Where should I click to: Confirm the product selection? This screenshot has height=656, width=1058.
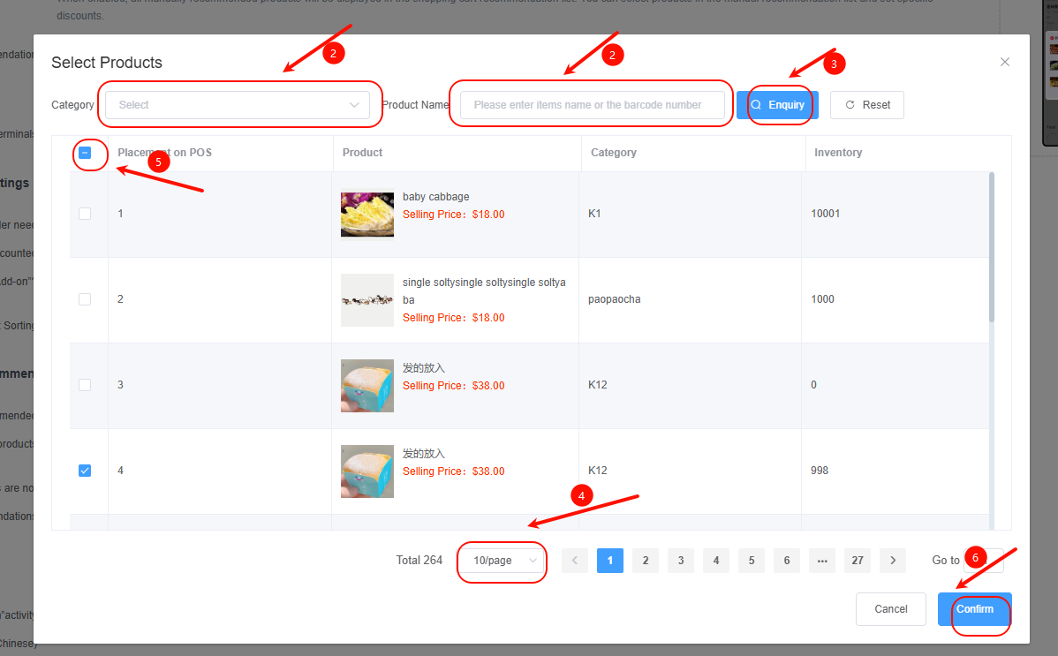pos(974,609)
